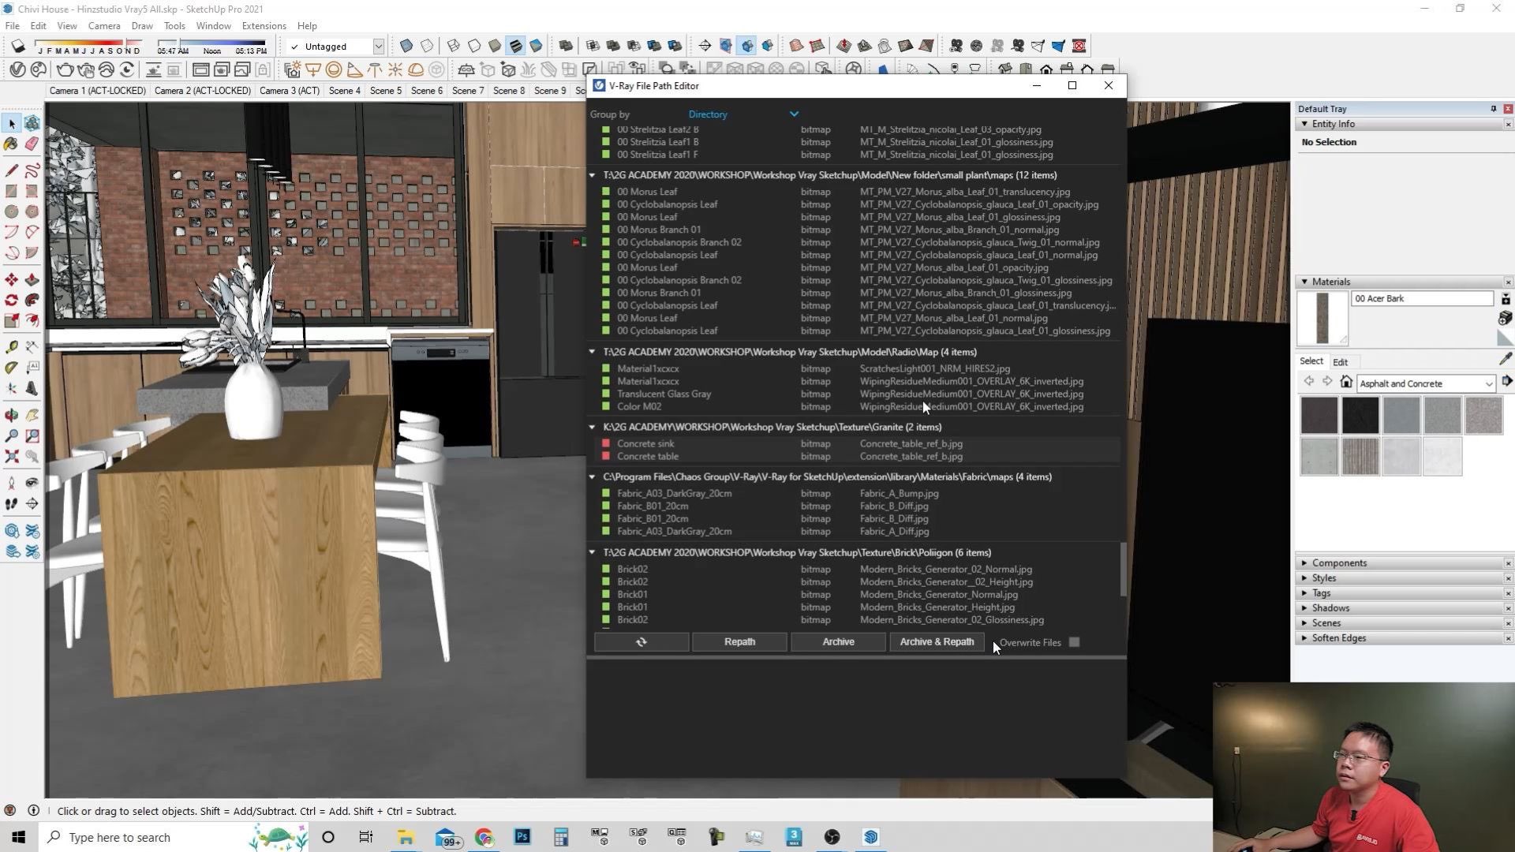
Task: Toggle red status box for Concrete table
Action: click(606, 456)
